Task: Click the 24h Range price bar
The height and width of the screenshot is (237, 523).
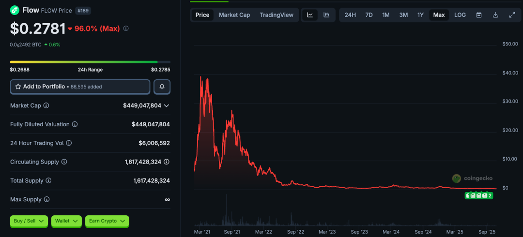Action: [x=90, y=62]
